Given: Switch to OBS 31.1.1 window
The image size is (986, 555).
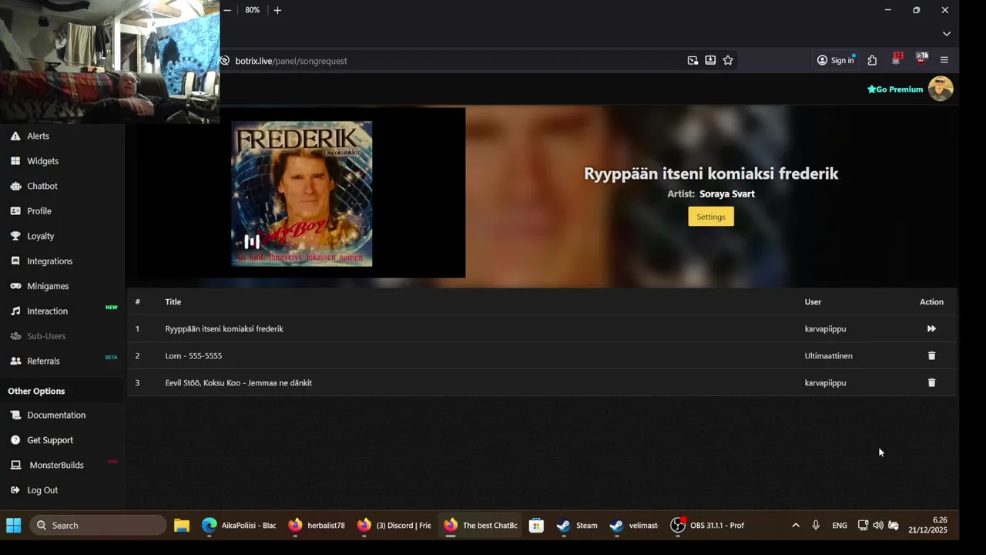Looking at the screenshot, I should point(707,526).
